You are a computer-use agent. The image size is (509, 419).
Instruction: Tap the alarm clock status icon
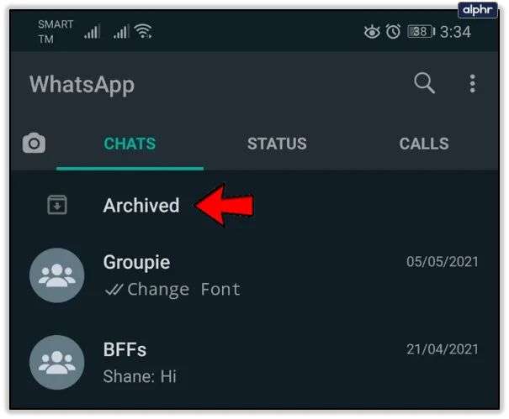click(393, 32)
